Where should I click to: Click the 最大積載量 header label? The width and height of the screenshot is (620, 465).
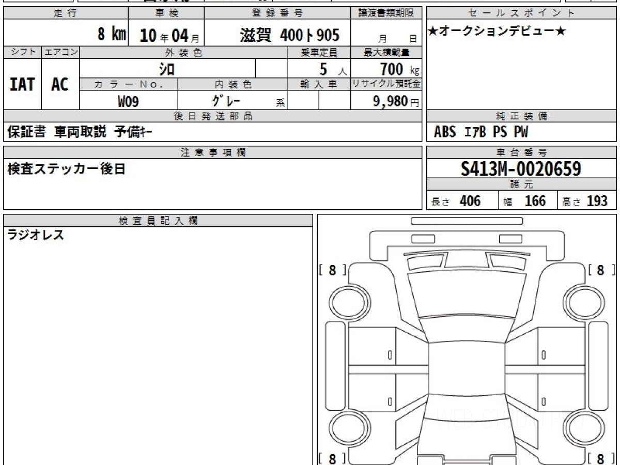click(x=386, y=52)
